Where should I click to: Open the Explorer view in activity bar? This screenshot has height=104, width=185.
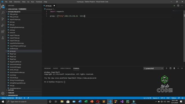pyautogui.click(x=3, y=6)
